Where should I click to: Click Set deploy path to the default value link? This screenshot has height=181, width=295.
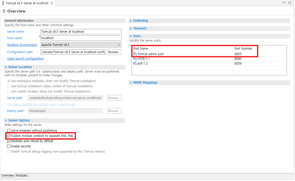[x=41, y=104]
